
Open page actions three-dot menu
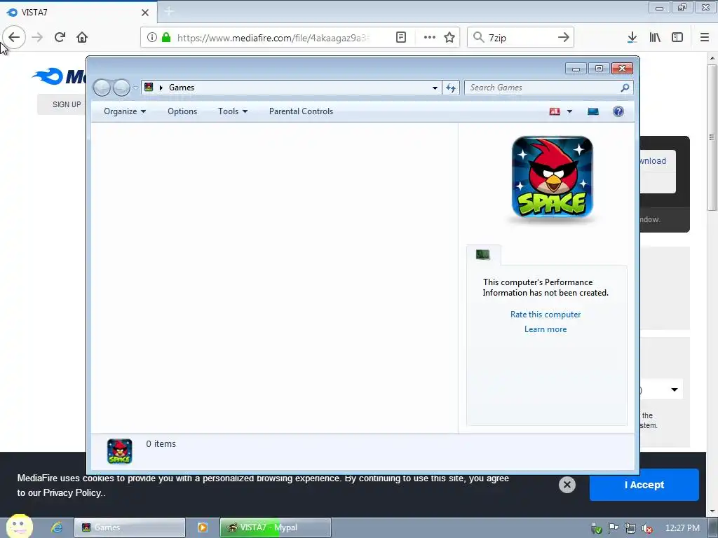[430, 37]
